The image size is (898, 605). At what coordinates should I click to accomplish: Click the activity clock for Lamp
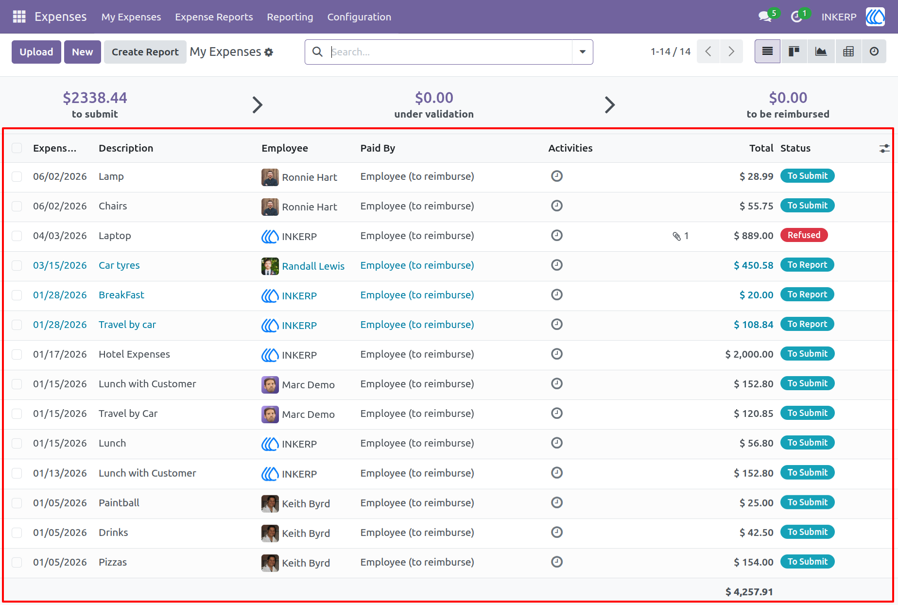[x=557, y=176]
